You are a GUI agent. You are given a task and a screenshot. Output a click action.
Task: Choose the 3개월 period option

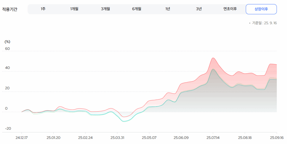[x=105, y=9]
